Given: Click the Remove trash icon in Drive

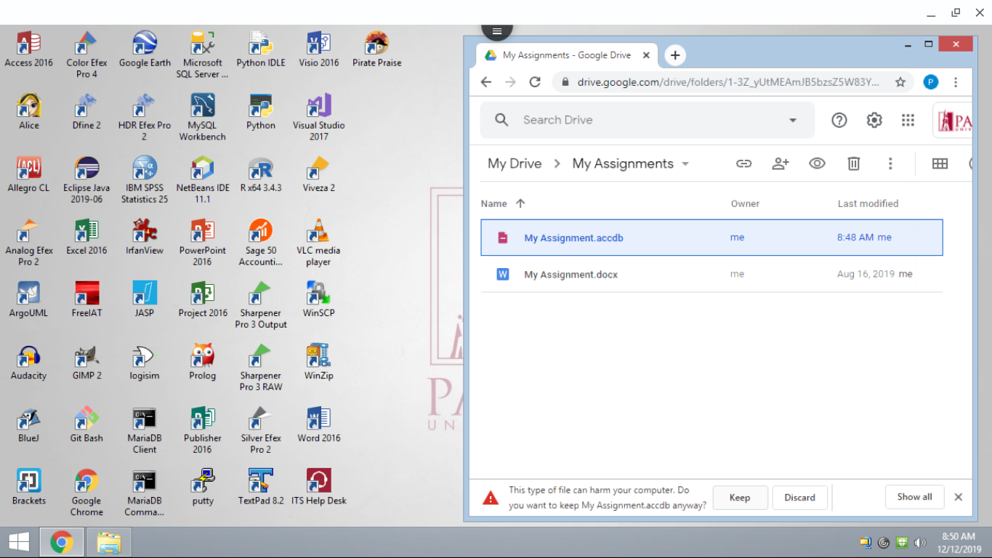Looking at the screenshot, I should [x=854, y=163].
